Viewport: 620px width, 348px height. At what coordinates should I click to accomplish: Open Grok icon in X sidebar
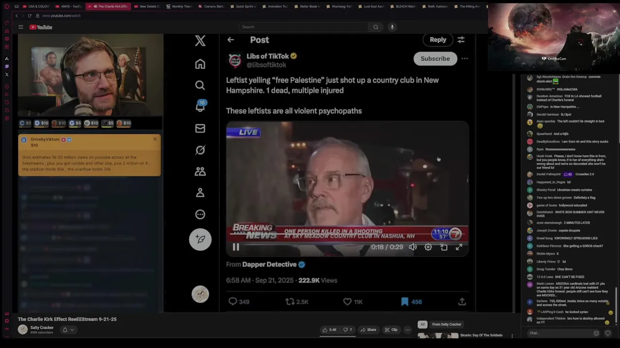[200, 150]
